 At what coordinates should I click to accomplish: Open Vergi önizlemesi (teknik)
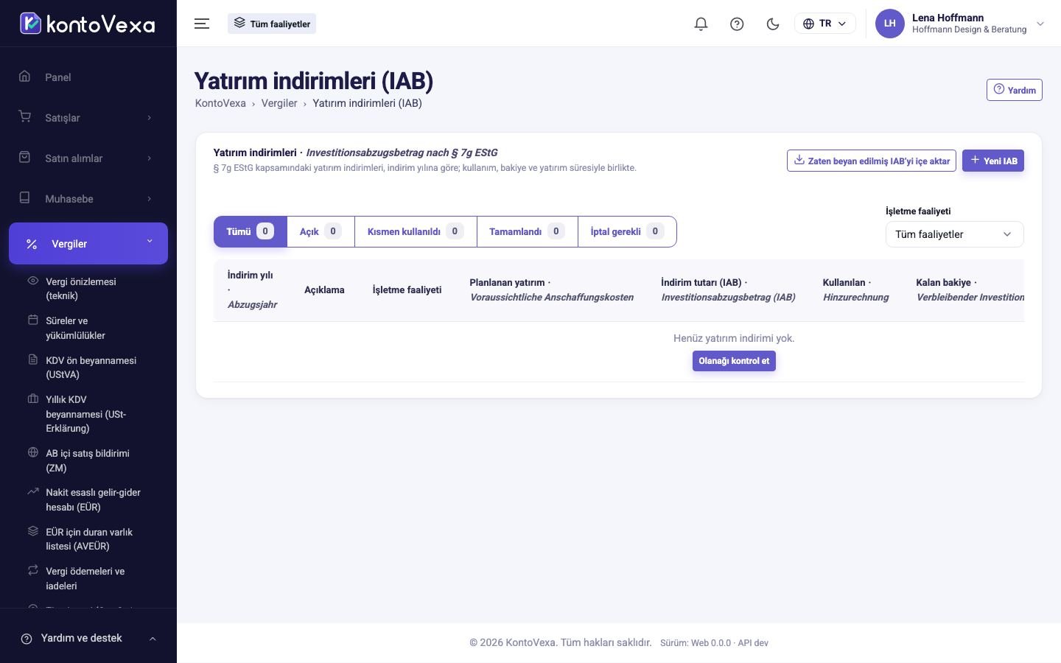(x=88, y=289)
